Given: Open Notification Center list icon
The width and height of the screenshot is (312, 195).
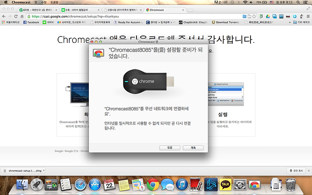Looking at the screenshot, I should 305,2.
